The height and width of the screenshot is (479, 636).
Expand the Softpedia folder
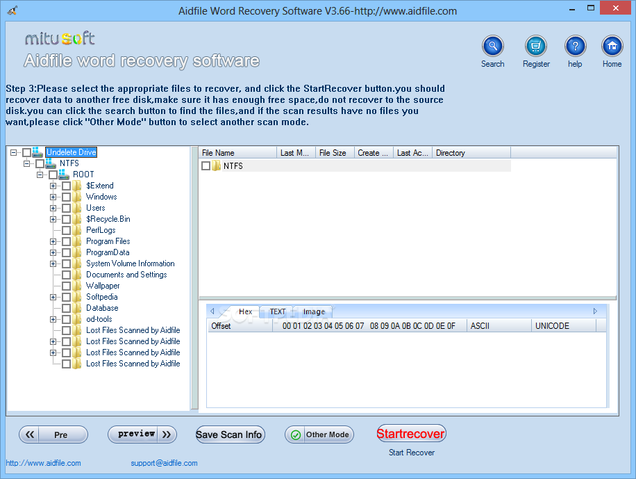click(x=53, y=297)
